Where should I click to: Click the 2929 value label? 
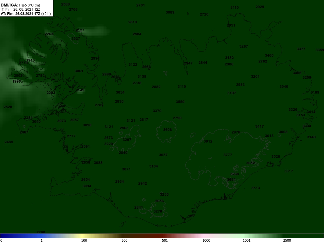click(x=260, y=7)
